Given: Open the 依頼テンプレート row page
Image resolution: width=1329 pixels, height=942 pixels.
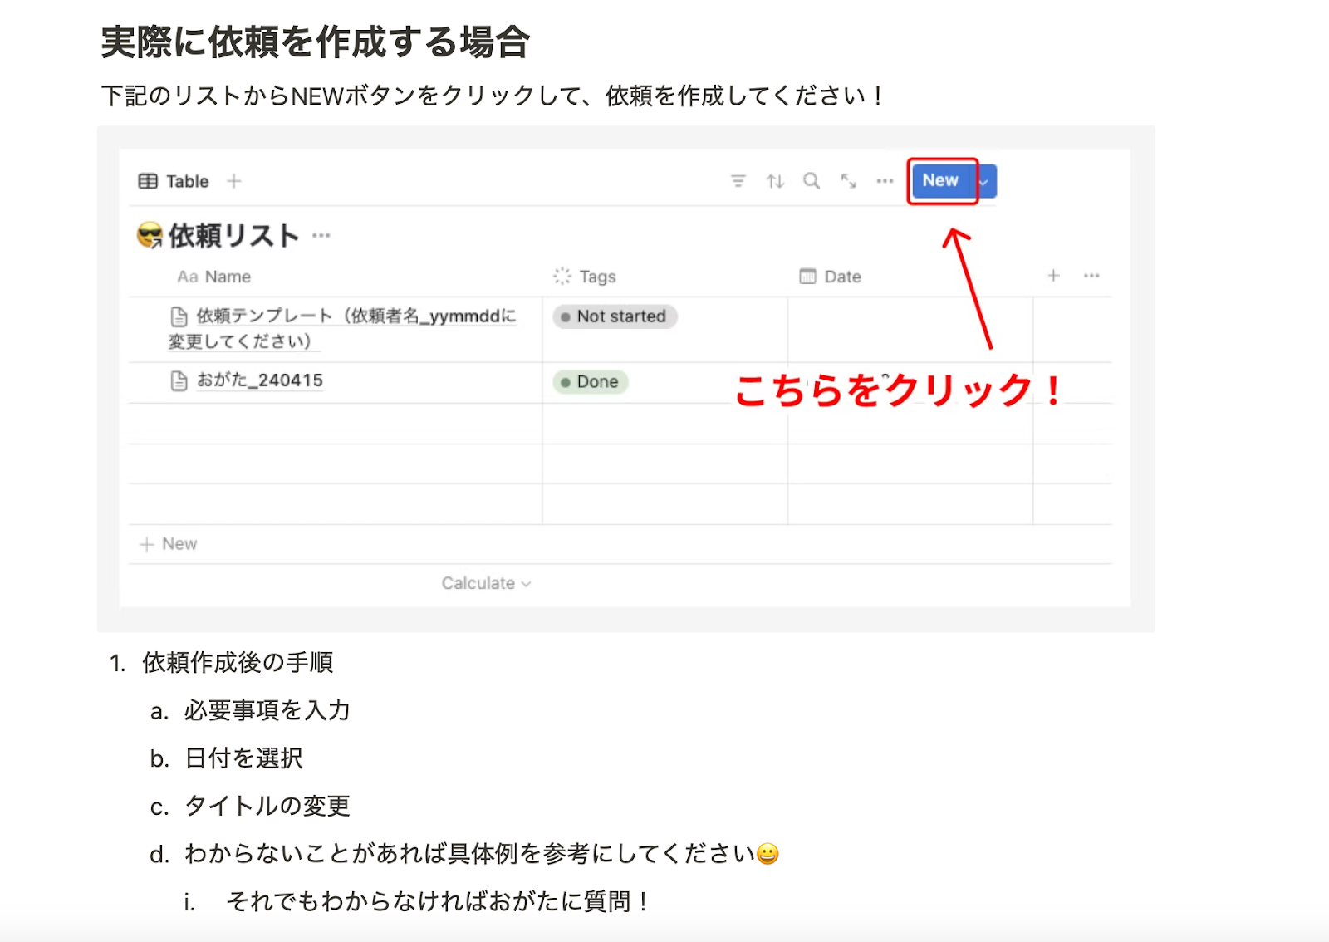Looking at the screenshot, I should pos(342,328).
